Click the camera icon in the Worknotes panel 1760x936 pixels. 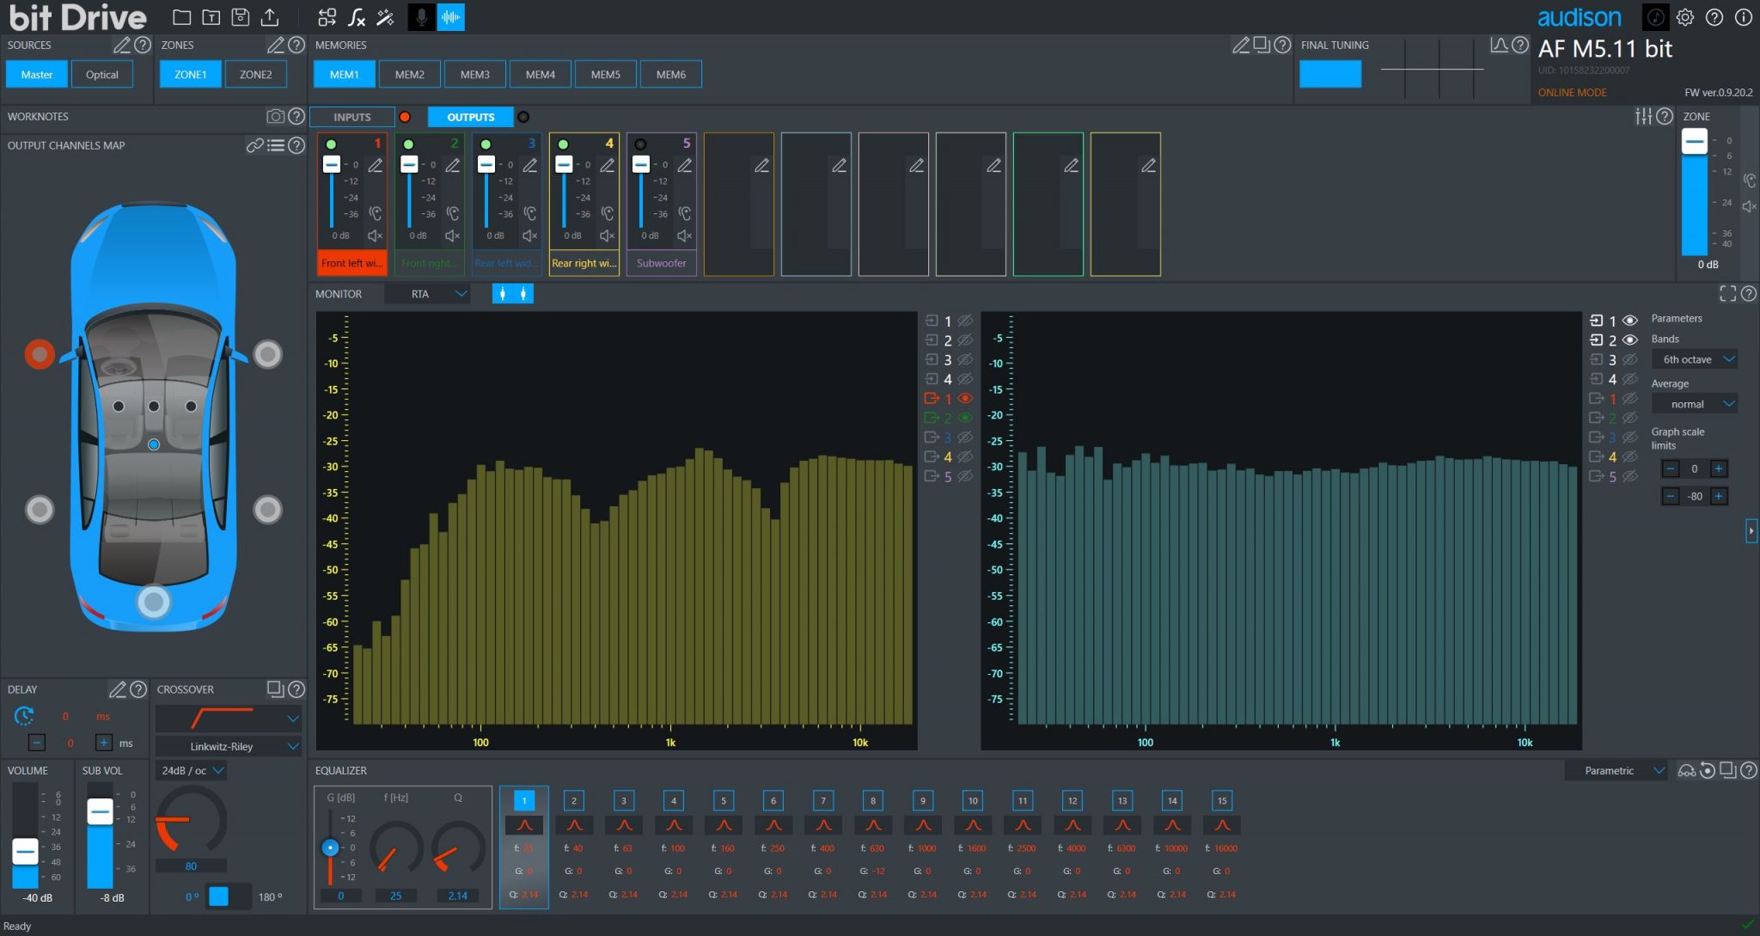(275, 117)
